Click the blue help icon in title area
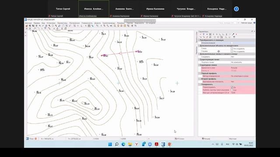 [254, 23]
